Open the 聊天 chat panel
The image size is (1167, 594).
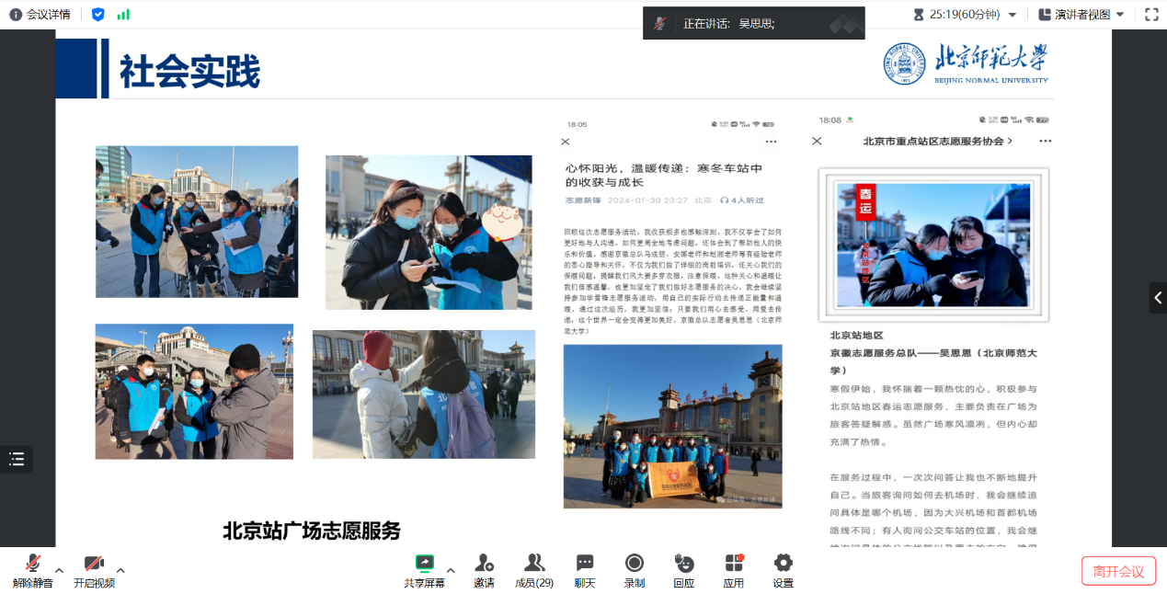click(x=583, y=568)
